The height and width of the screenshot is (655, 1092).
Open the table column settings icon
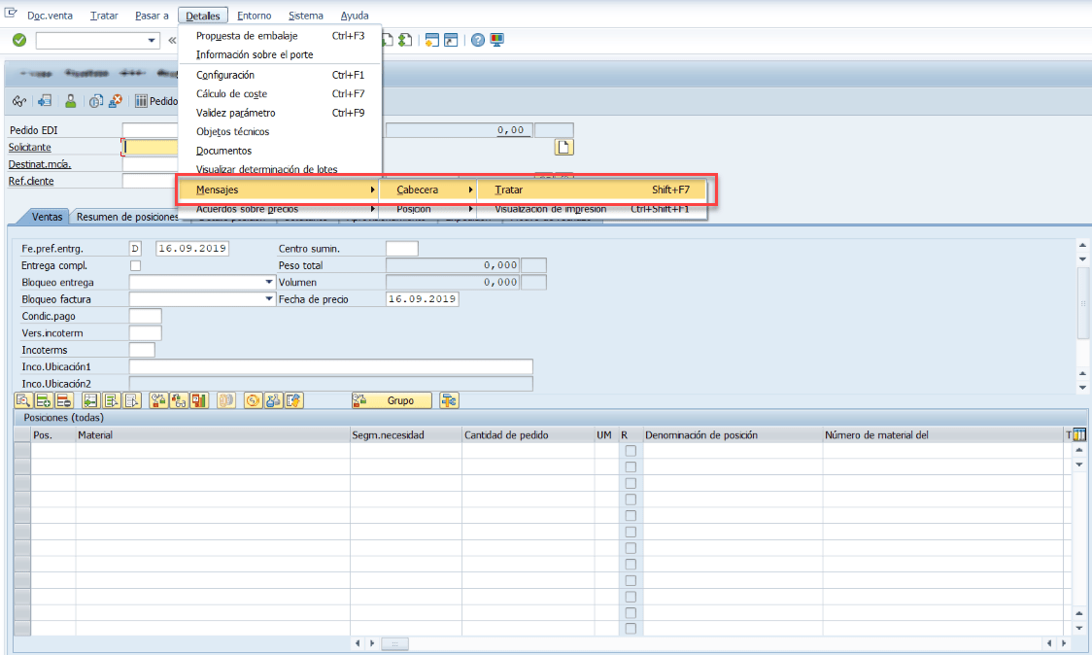[1078, 434]
